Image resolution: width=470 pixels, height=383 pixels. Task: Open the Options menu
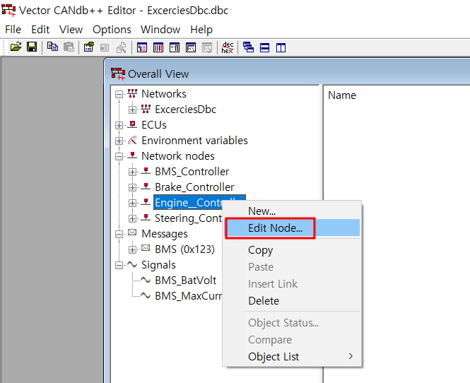(x=112, y=30)
